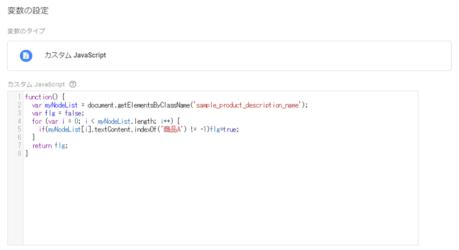
Task: Click line number 5 in the gutter
Action: [19, 129]
